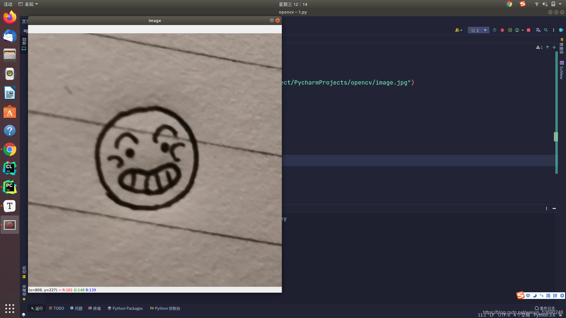Toggle Sogou moon full/half width mode
The width and height of the screenshot is (566, 318).
point(535,296)
